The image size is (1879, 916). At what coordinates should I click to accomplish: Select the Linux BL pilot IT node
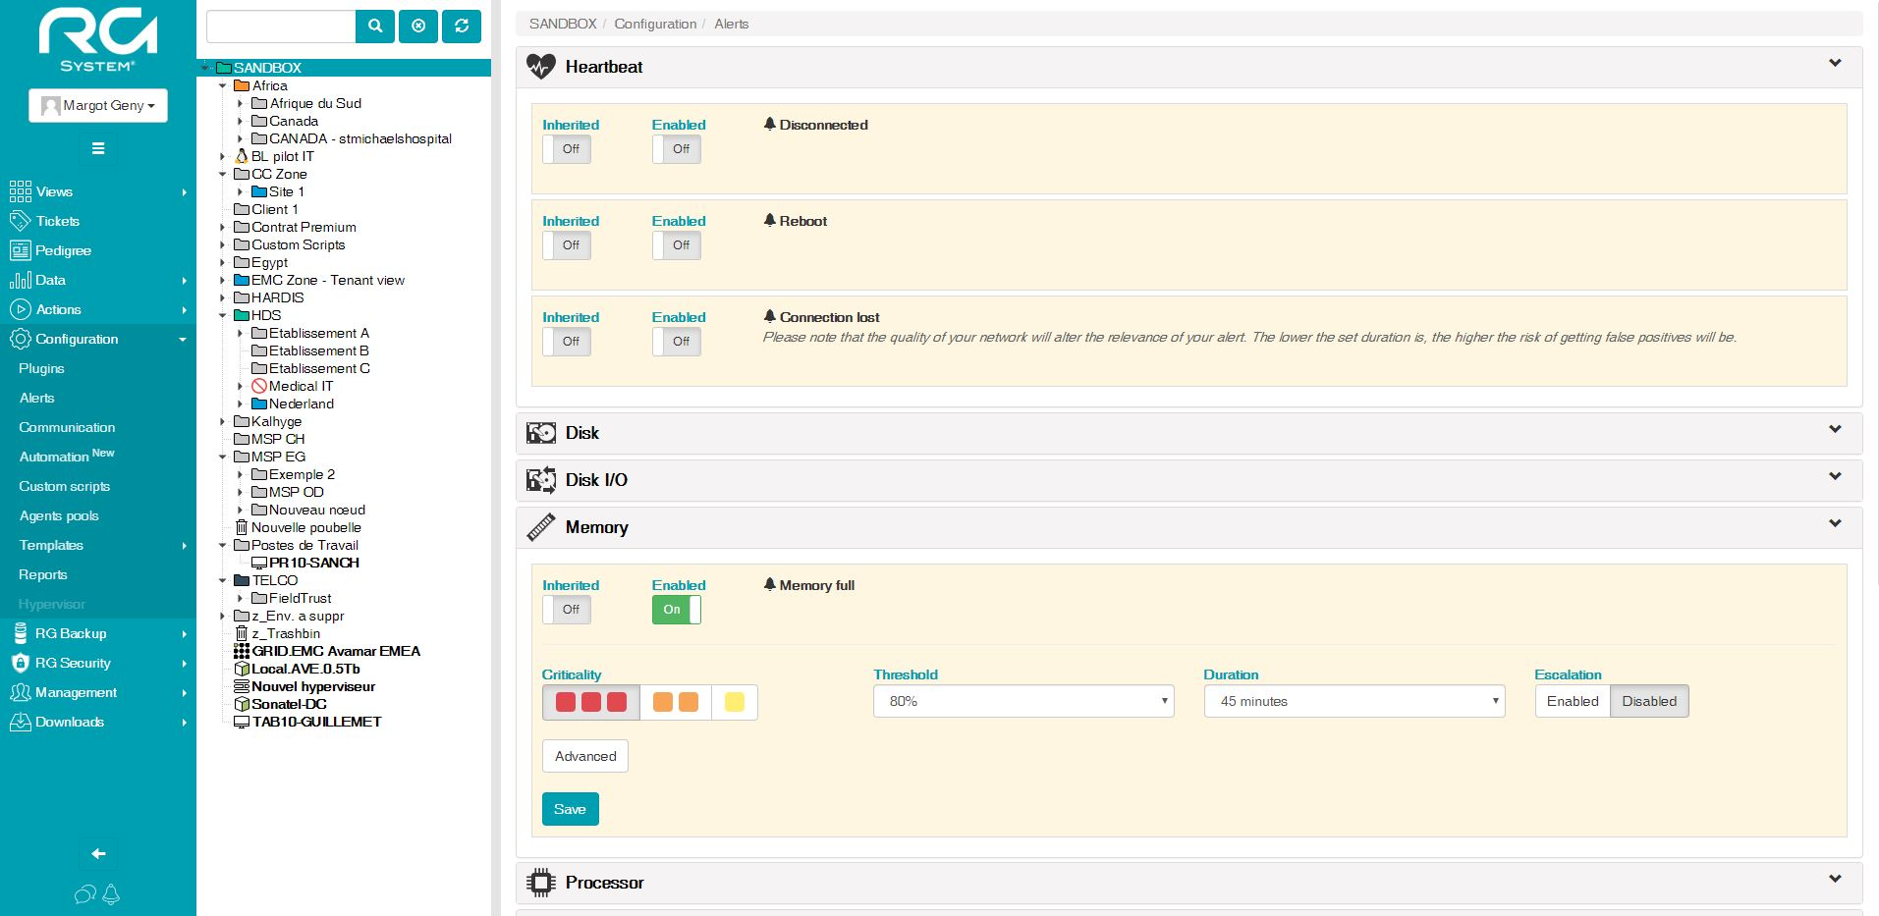coord(274,156)
